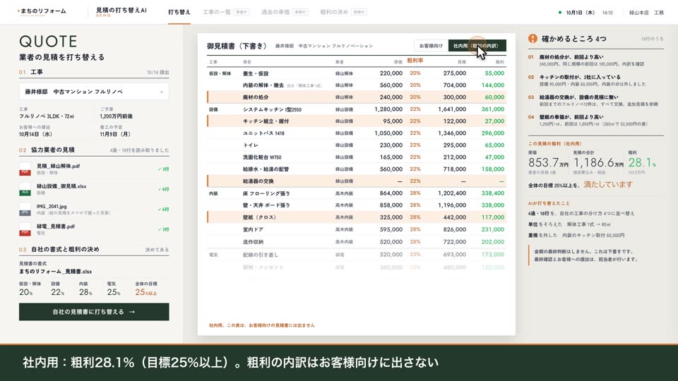Open the 打ち替え tab

(x=179, y=12)
